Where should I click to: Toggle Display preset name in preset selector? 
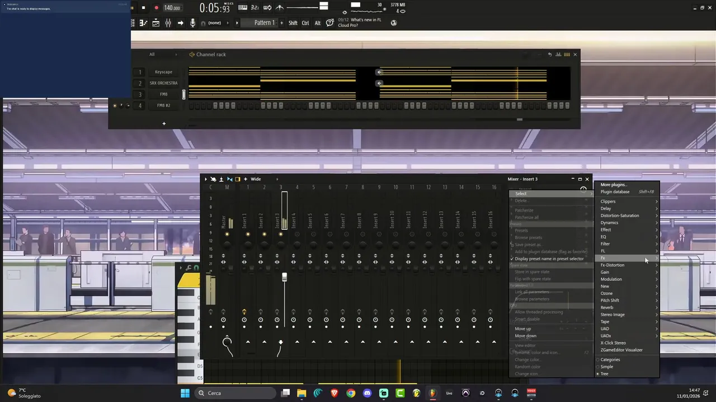tap(549, 259)
